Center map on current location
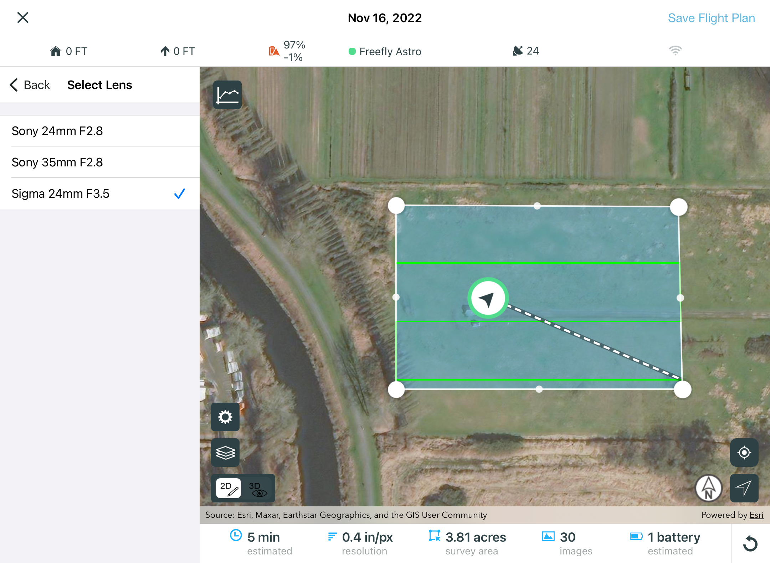Screen dimensions: 770x563 (x=744, y=453)
